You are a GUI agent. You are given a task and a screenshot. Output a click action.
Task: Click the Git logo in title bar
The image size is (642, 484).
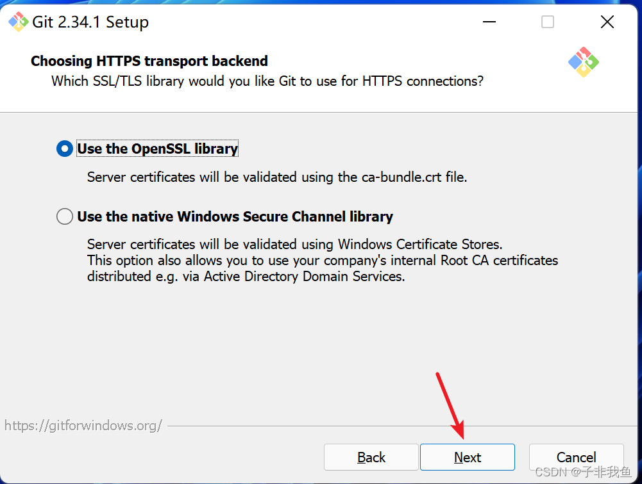pos(19,22)
